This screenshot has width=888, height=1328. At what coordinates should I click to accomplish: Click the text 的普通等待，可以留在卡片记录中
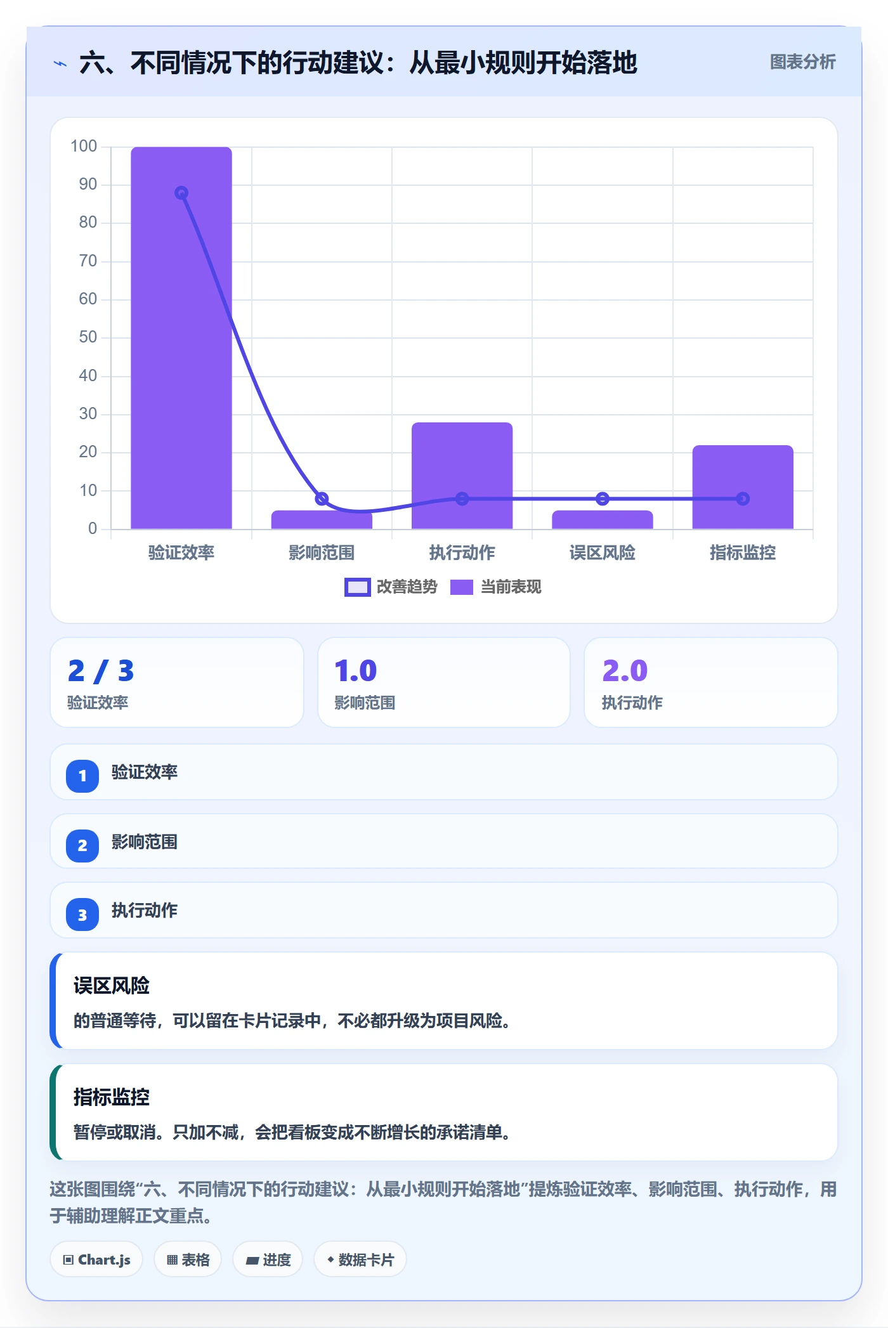(x=197, y=1021)
